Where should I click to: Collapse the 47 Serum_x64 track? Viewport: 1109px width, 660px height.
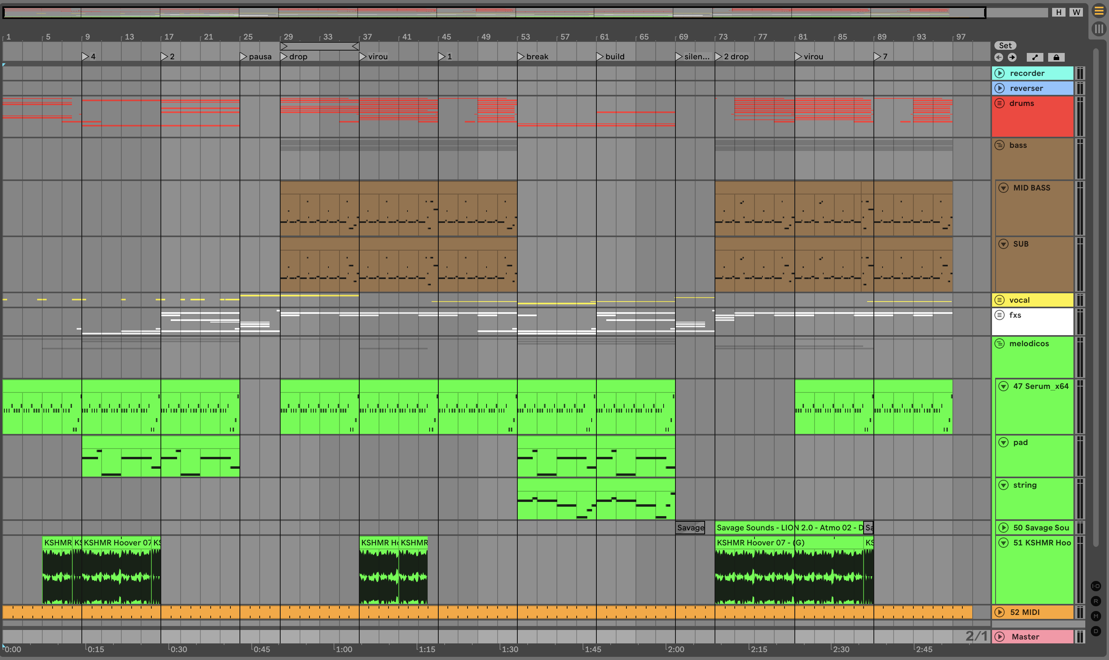1003,386
